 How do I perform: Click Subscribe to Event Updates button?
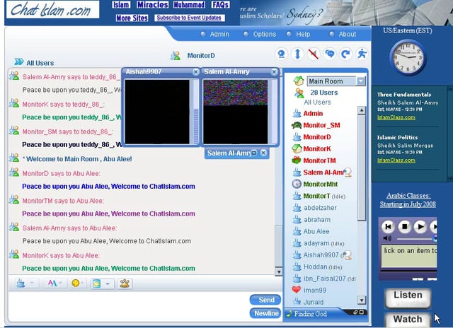(189, 18)
